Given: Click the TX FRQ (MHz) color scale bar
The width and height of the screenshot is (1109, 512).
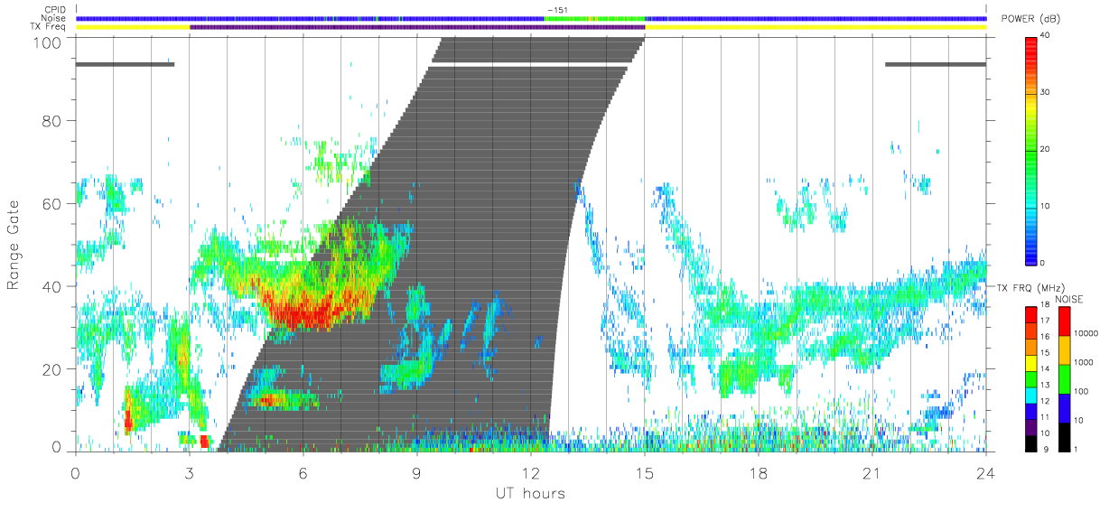Looking at the screenshot, I should tap(1031, 378).
